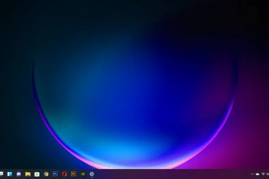The width and height of the screenshot is (269, 179).
Task: Expand the hidden system tray icons chevron
Action: click(252, 174)
